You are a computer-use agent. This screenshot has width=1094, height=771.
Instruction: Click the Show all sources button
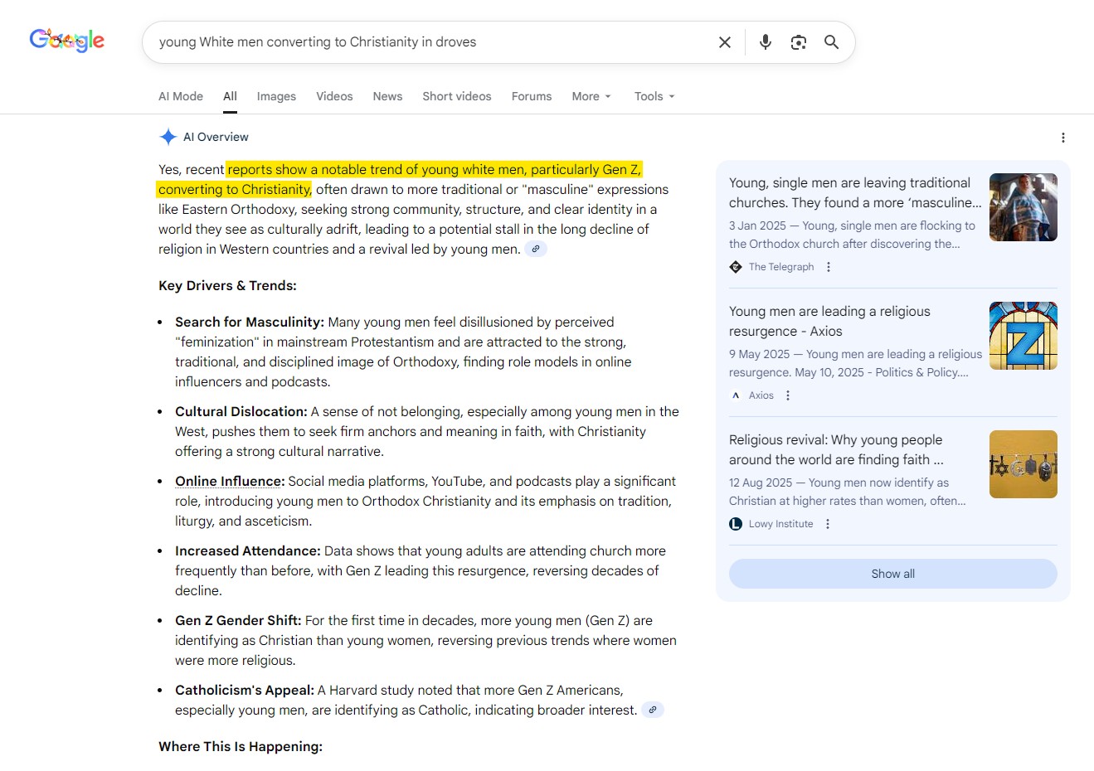point(893,574)
